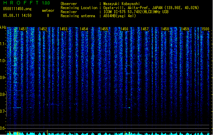Click the yellow meteor spike below 1452
The height and width of the screenshot is (135, 213).
pos(47,132)
